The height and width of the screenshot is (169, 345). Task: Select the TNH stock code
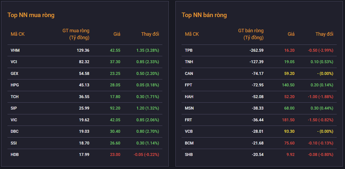coord(189,62)
